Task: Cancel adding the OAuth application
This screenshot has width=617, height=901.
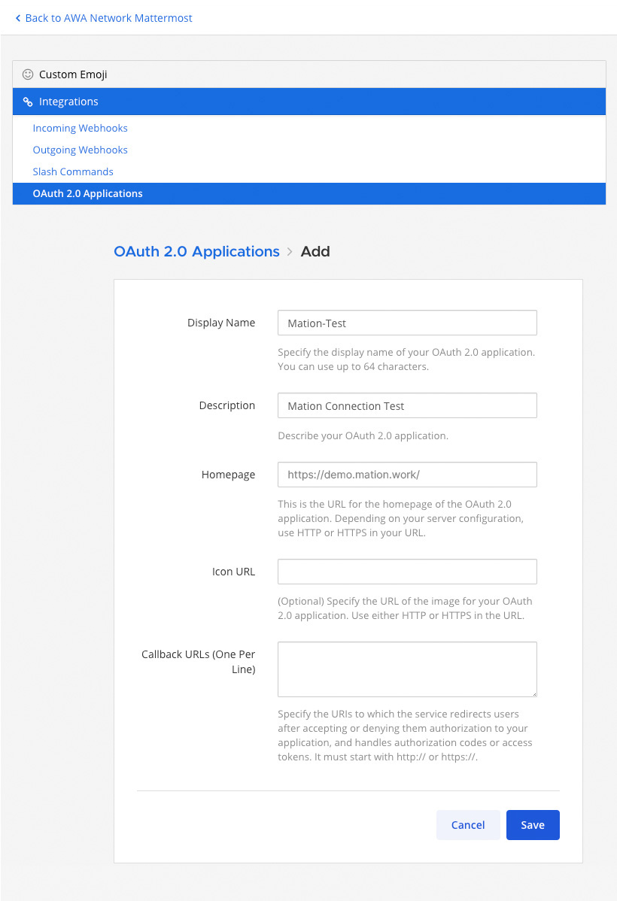Action: tap(468, 825)
